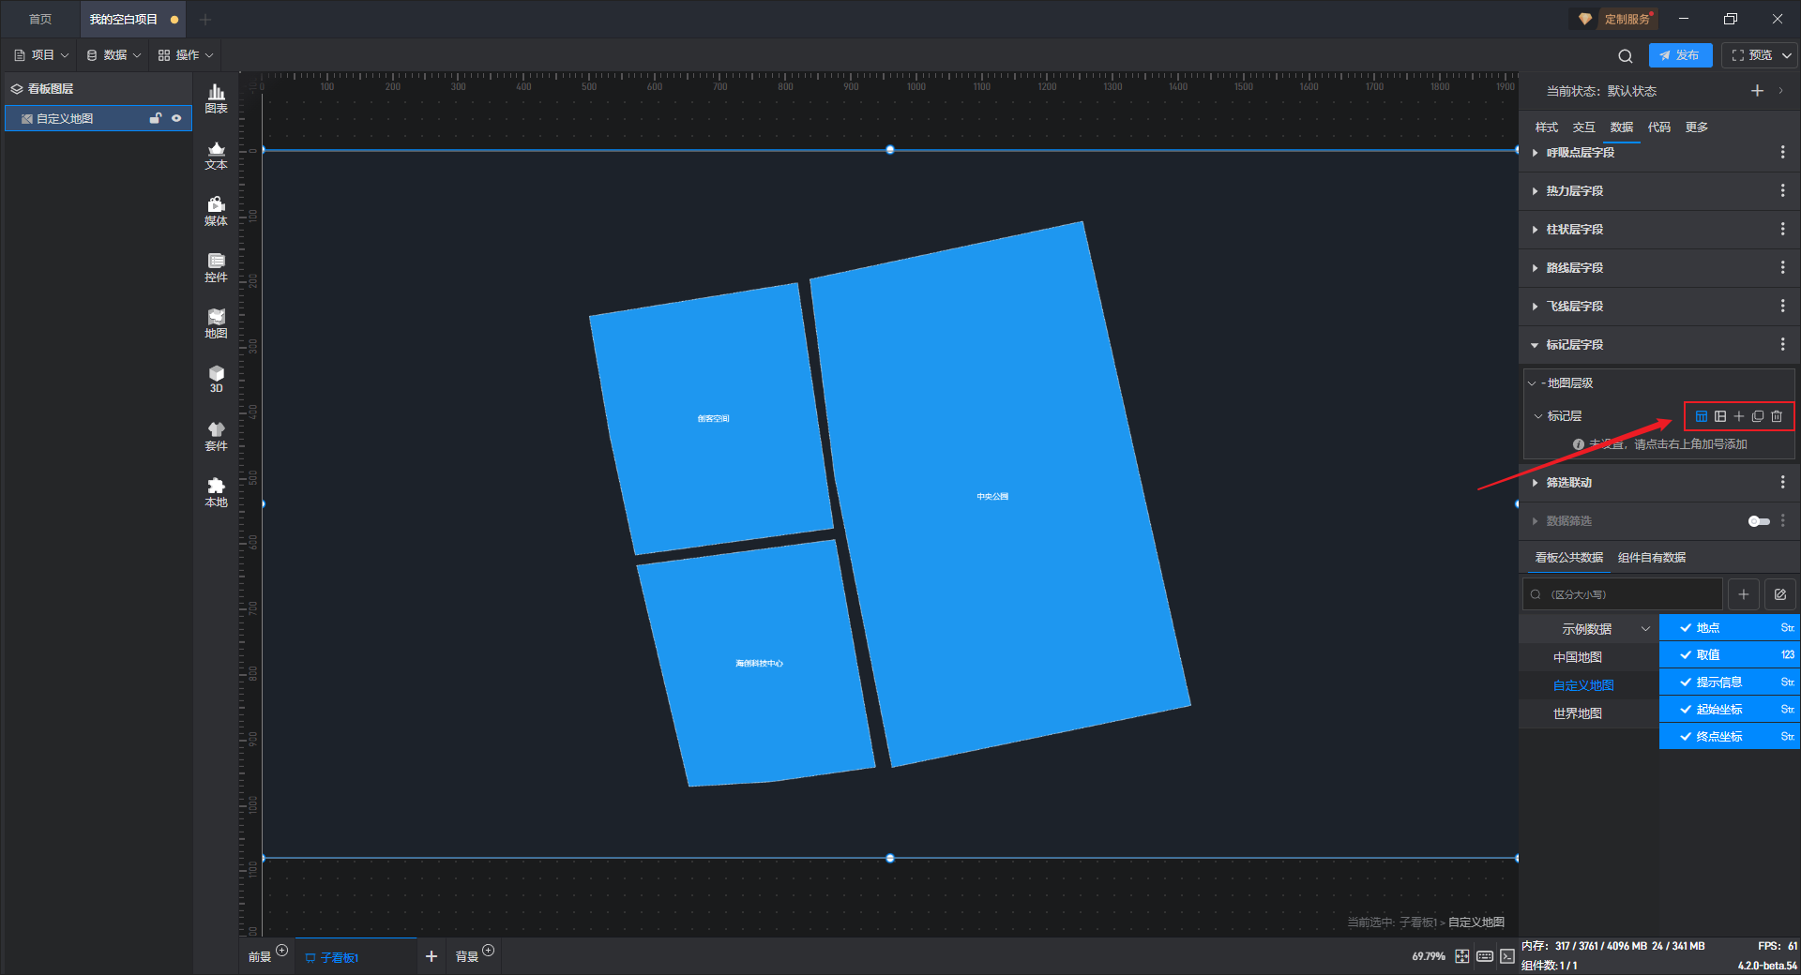Open the 图表 (chart) component category
Screen dimensions: 1801x975
[216, 98]
